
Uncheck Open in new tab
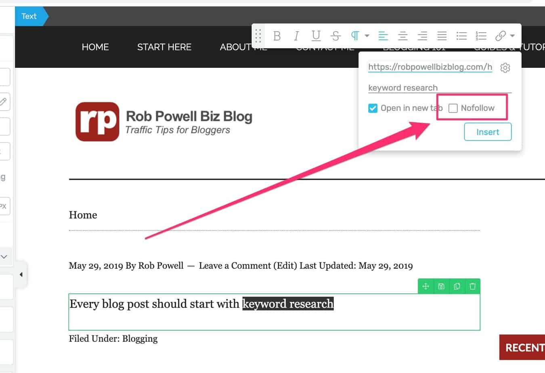pyautogui.click(x=373, y=108)
